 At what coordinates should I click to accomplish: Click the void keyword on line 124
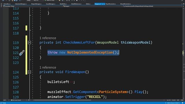pyautogui.click(x=59, y=72)
